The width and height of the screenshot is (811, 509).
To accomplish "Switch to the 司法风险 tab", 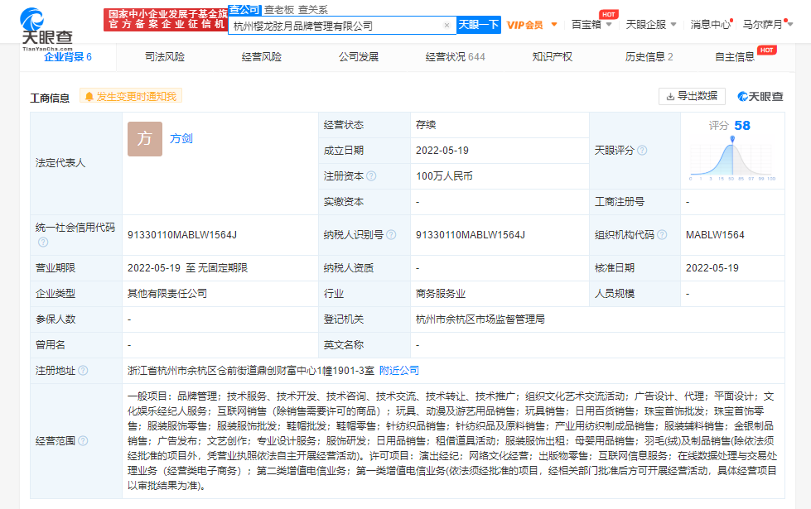I will click(x=165, y=57).
